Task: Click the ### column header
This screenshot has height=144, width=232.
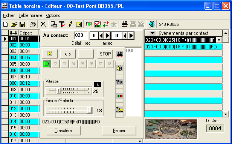Action: pyautogui.click(x=13, y=33)
